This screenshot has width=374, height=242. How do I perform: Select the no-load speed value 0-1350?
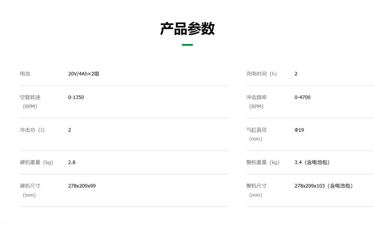click(x=76, y=97)
